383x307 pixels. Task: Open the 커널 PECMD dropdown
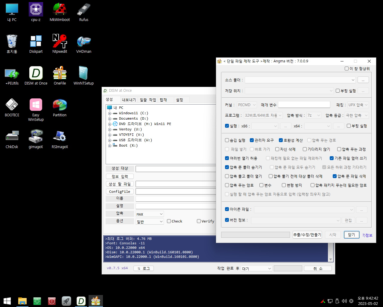coord(247,105)
